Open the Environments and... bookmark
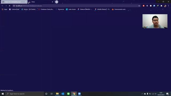 coord(119,9)
